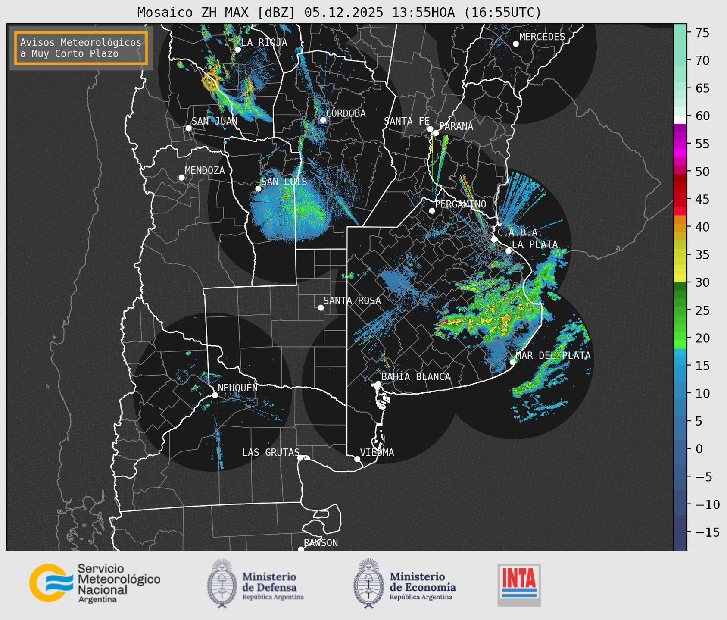Image resolution: width=727 pixels, height=620 pixels.
Task: Click the 'LAS GRUTAS' map label
Action: [271, 452]
